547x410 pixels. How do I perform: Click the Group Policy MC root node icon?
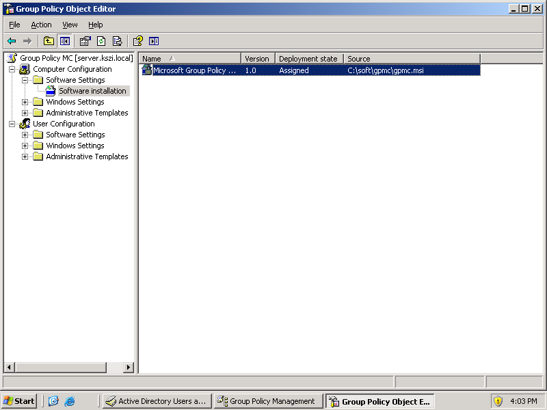[x=12, y=58]
